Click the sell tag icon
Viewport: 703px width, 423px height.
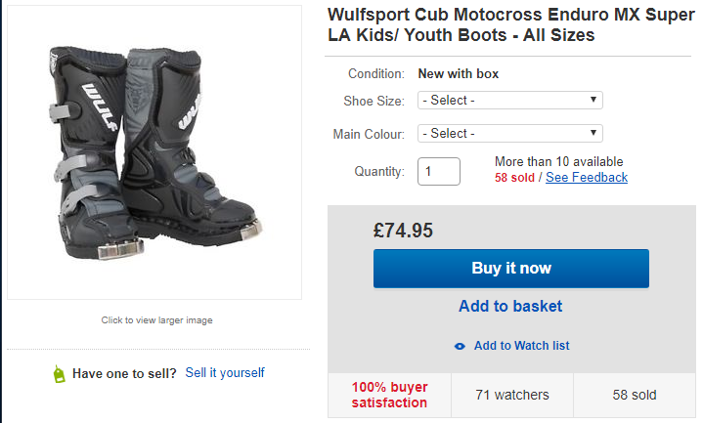(x=59, y=373)
